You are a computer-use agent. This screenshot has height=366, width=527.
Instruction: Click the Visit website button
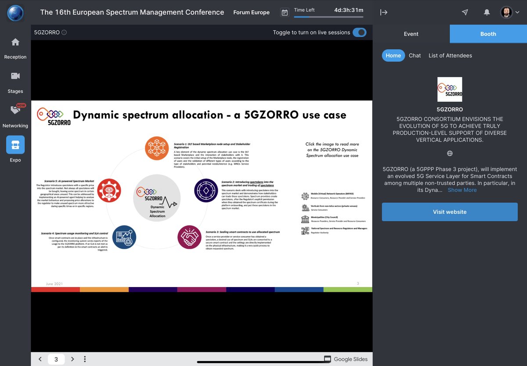pos(449,212)
